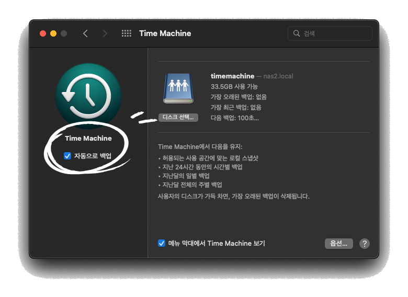Screen dimensions: 408x297
Task: Click the 지난달의 일별 백업 line
Action: 184,176
